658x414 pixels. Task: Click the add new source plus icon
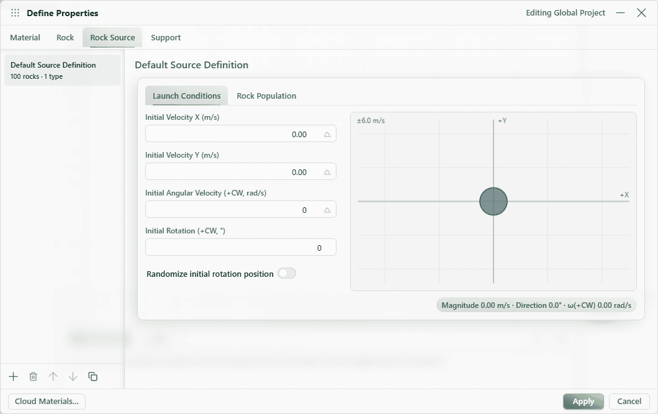pyautogui.click(x=14, y=377)
